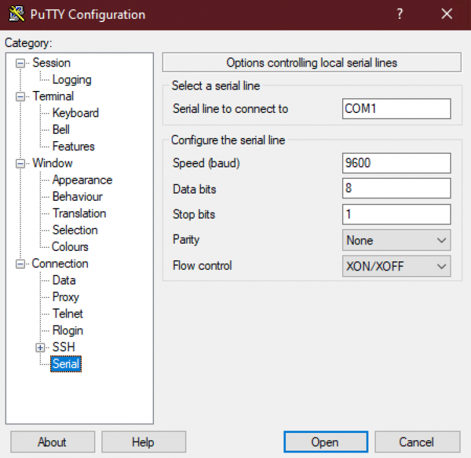471x458 pixels.
Task: Collapse the Connection tree node
Action: click(x=20, y=264)
